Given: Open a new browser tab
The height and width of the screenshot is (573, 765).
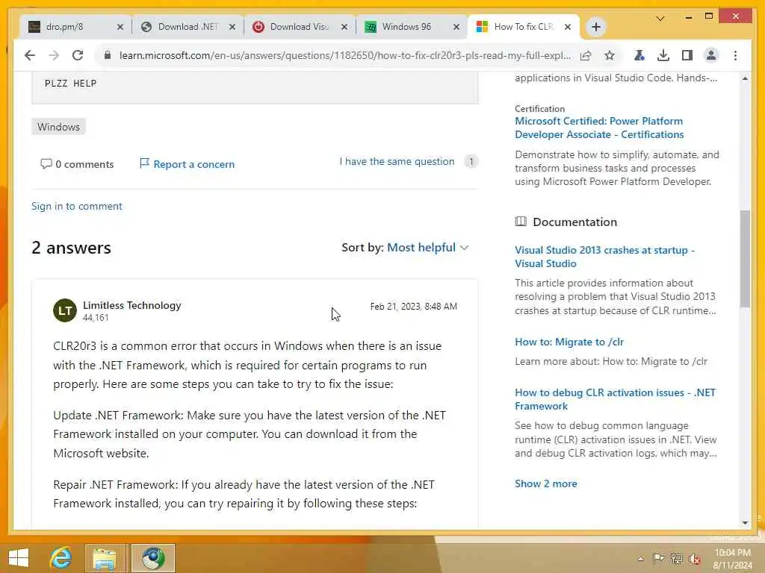Looking at the screenshot, I should 595,27.
